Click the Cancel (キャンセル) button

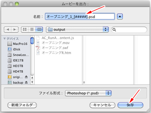coord(102,105)
